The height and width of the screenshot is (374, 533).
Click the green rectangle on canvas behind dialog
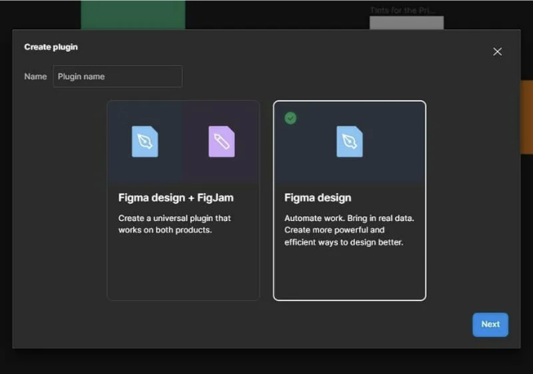pos(133,15)
